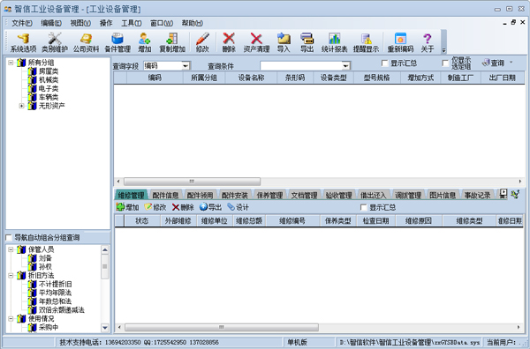The width and height of the screenshot is (530, 349).
Task: Click 增加 in maintenance sub-toolbar
Action: point(127,207)
